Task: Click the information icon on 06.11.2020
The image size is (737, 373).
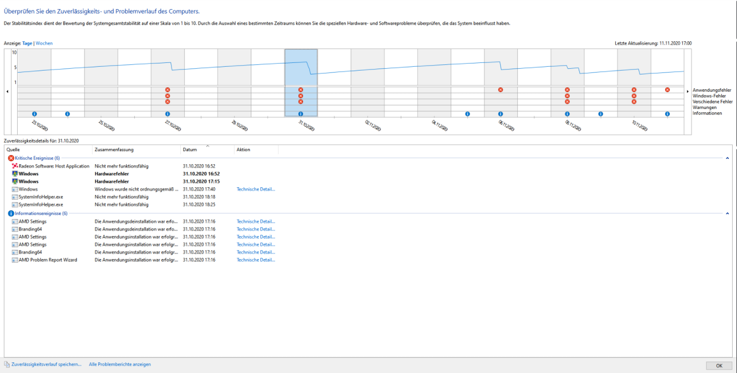Action: pyautogui.click(x=501, y=114)
